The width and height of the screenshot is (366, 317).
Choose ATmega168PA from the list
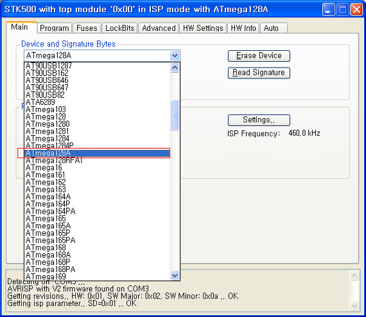97,269
